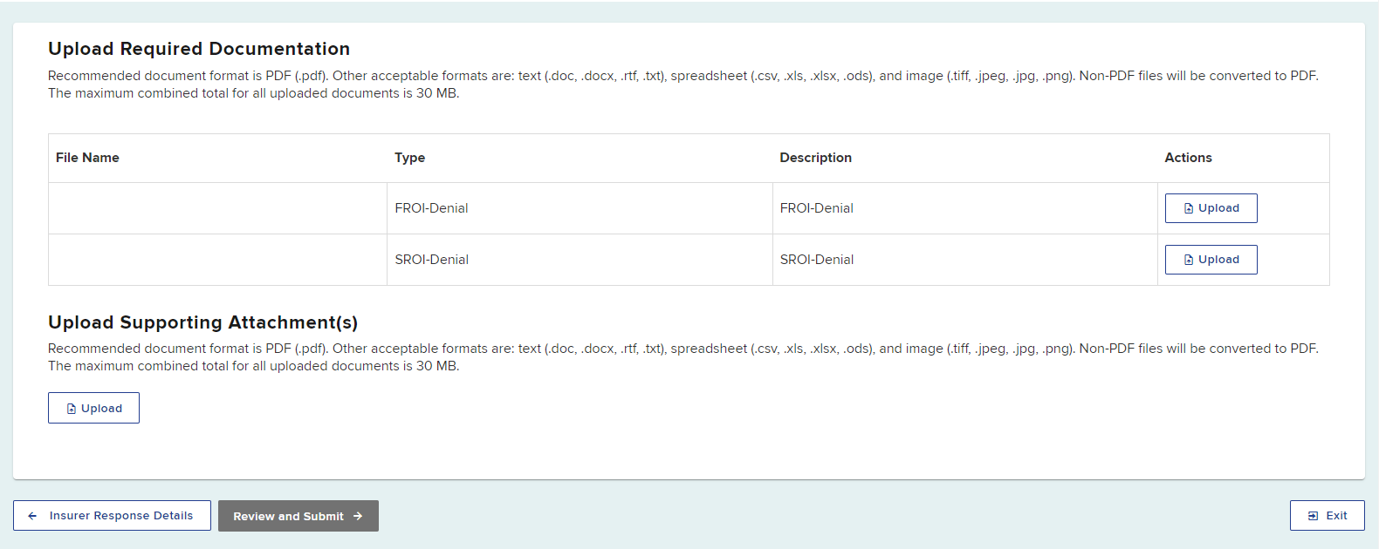Click the Actions column header
This screenshot has width=1379, height=549.
point(1188,158)
